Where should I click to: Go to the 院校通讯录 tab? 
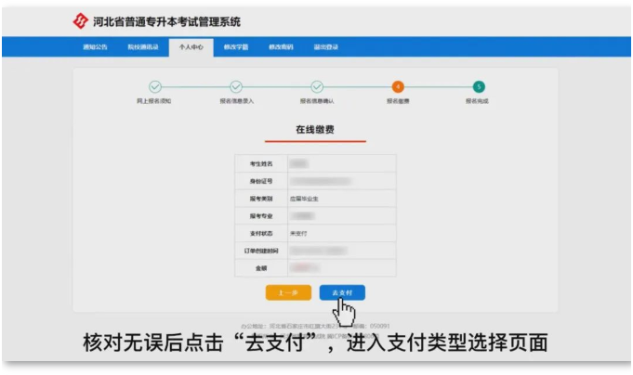click(x=142, y=46)
